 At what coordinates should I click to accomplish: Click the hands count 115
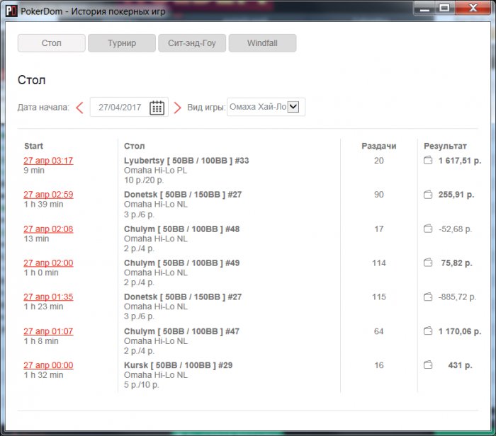click(378, 297)
